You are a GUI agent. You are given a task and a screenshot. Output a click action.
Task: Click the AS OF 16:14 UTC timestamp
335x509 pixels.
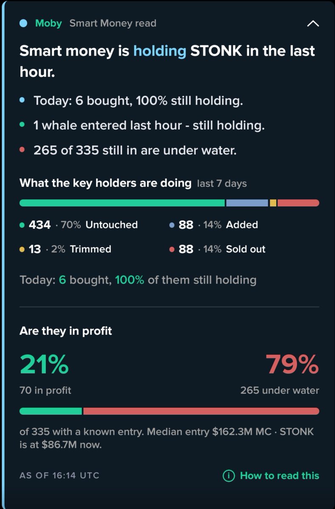point(59,475)
